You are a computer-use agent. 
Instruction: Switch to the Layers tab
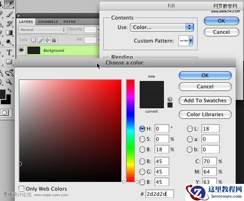tap(26, 21)
